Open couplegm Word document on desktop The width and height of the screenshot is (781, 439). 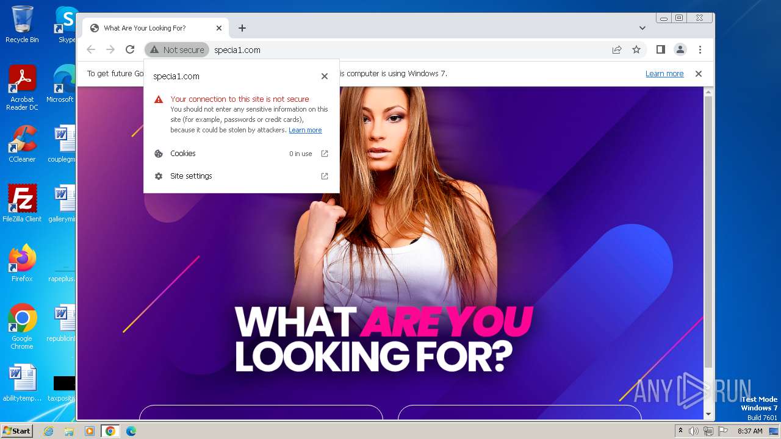(x=63, y=144)
